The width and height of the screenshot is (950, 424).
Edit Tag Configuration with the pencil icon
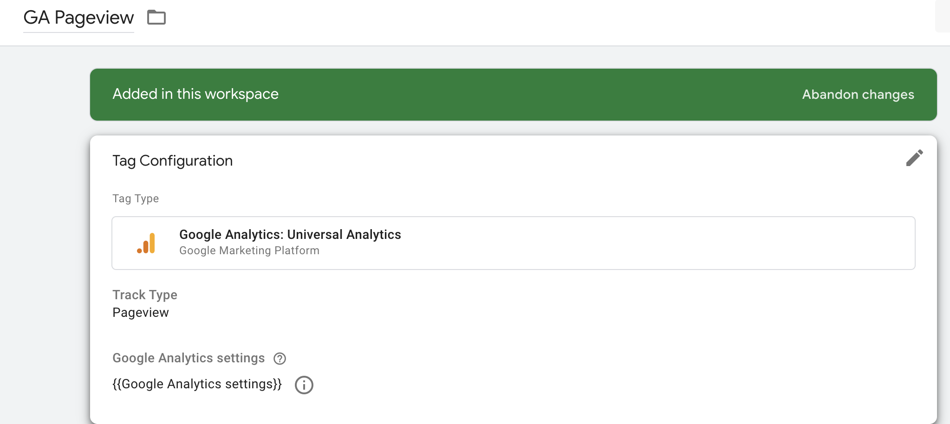pyautogui.click(x=914, y=158)
